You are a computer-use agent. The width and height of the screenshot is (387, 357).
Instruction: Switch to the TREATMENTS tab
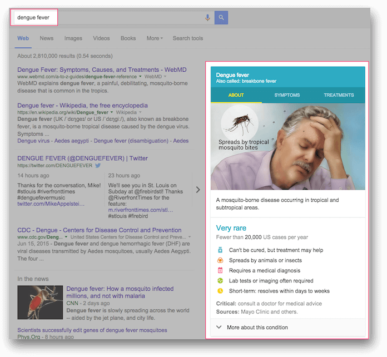click(x=339, y=95)
